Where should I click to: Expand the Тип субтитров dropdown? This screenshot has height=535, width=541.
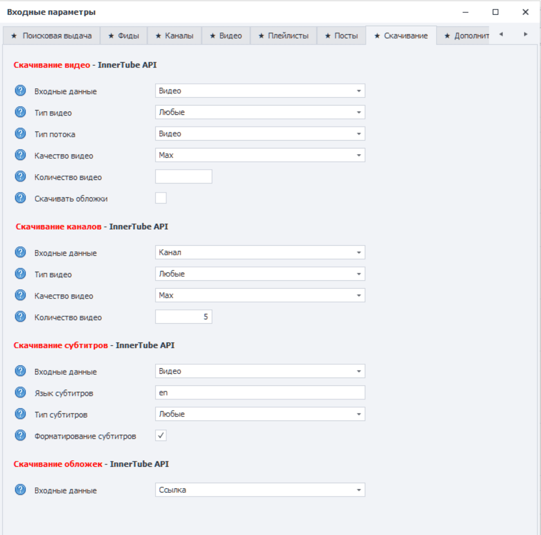[260, 414]
